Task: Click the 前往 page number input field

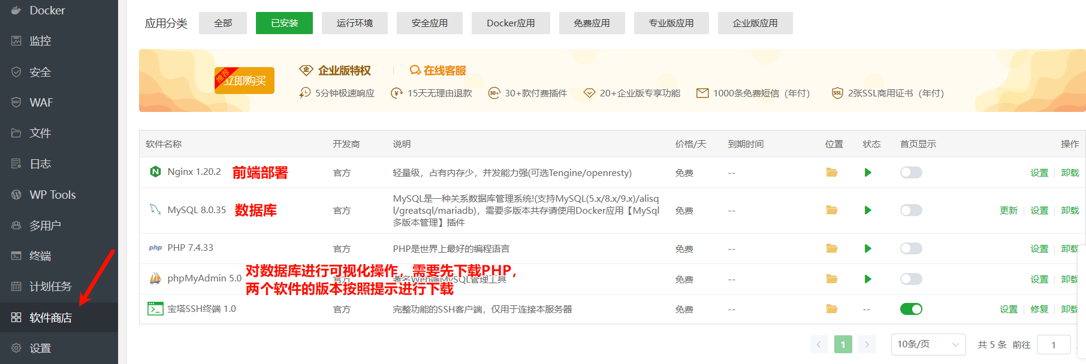Action: point(1054,345)
